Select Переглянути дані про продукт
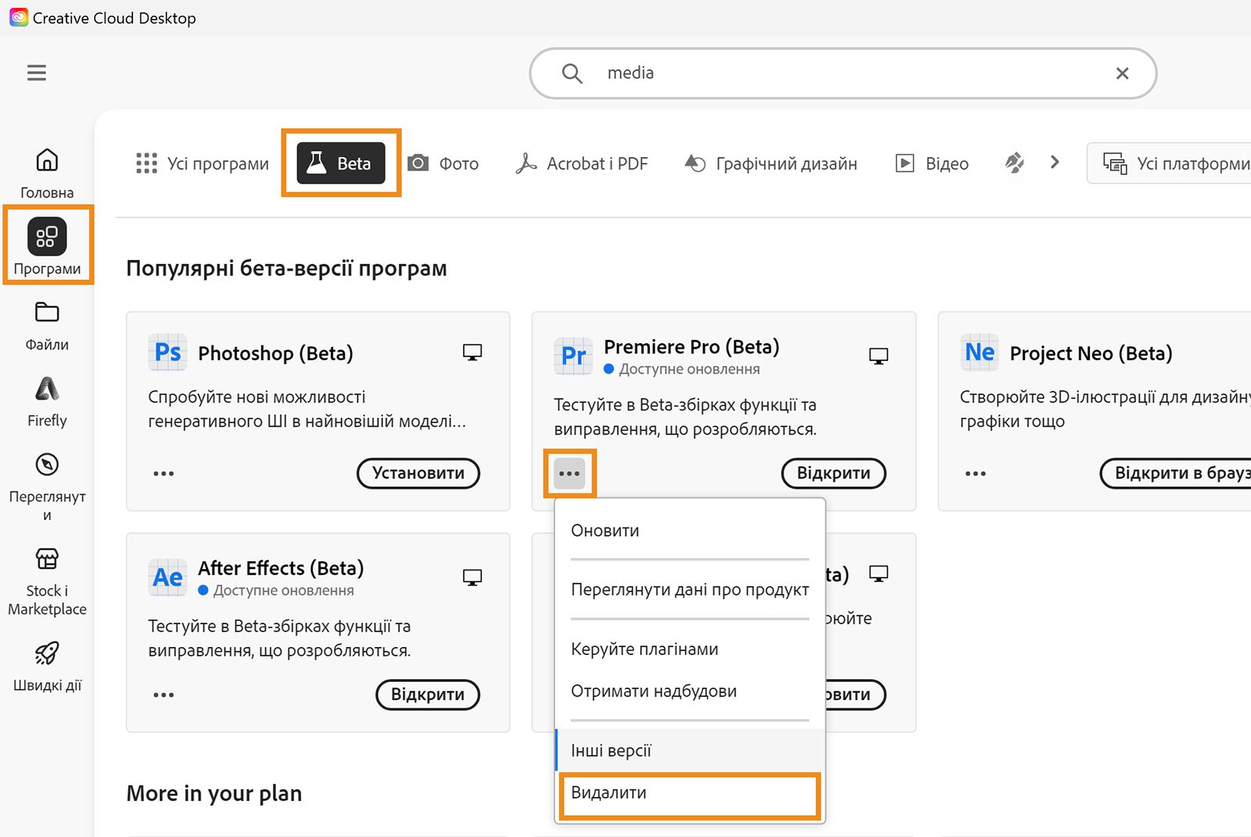Viewport: 1251px width, 837px height. tap(690, 589)
